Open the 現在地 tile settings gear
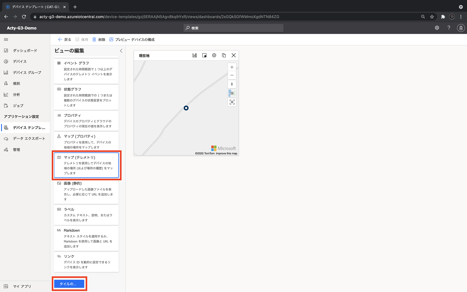467x292 pixels. click(214, 55)
